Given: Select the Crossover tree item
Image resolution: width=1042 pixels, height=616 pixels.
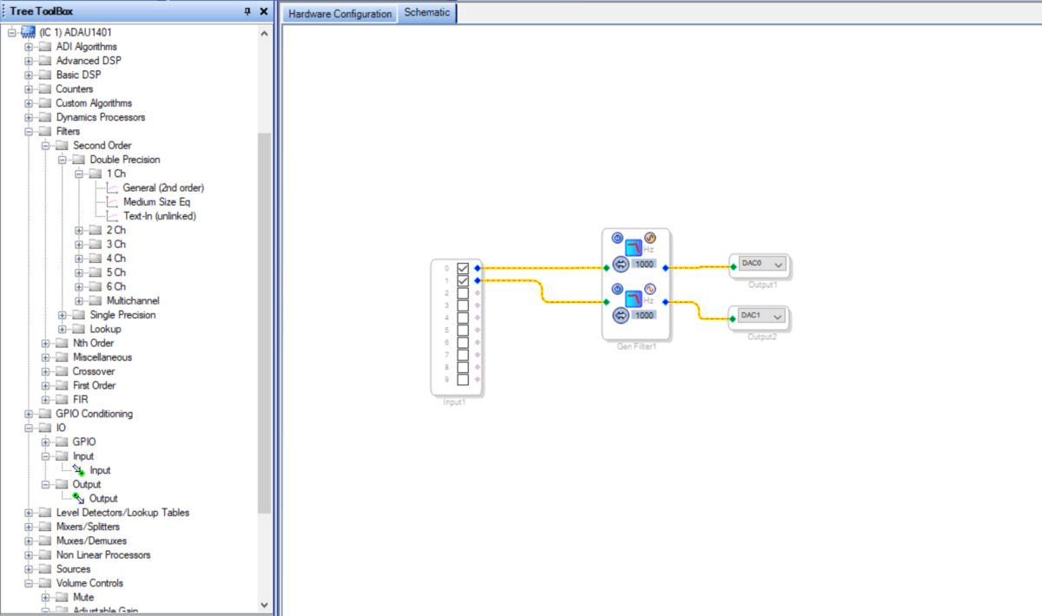Looking at the screenshot, I should [x=94, y=371].
